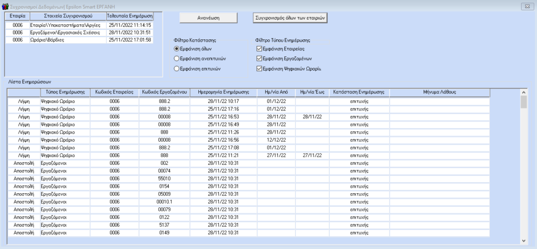Click the Μήνυμα Λάθους column header
The height and width of the screenshot is (249, 537).
pyautogui.click(x=439, y=92)
